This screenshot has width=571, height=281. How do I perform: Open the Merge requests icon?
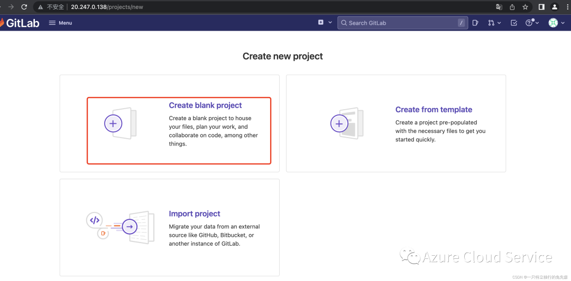tap(491, 23)
